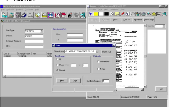The height and width of the screenshot is (107, 170).
Task: Click the mailbox icon in MIDAS toolbar
Action: pos(70,15)
